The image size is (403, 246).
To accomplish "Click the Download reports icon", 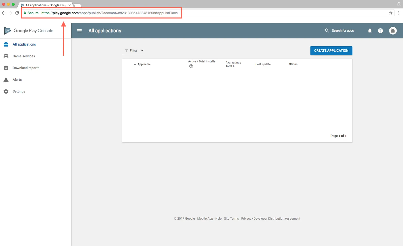I will pyautogui.click(x=6, y=68).
